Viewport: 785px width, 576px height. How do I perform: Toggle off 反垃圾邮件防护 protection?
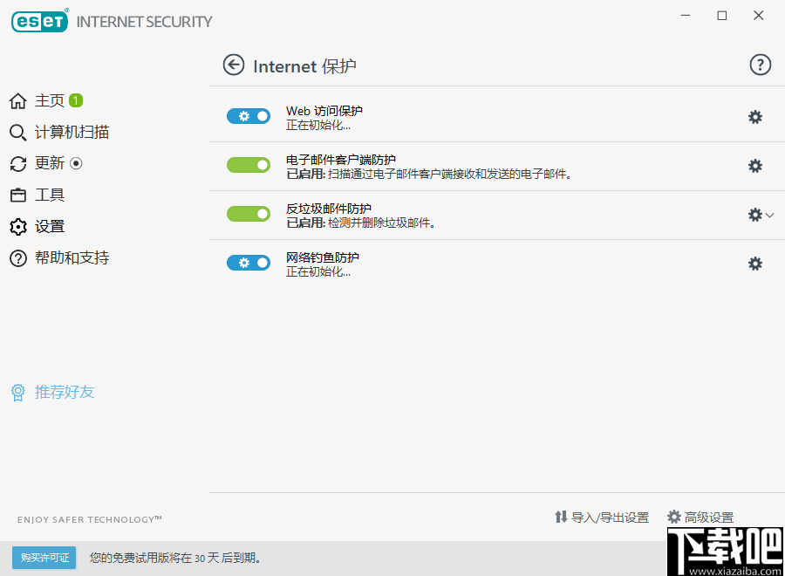[248, 214]
